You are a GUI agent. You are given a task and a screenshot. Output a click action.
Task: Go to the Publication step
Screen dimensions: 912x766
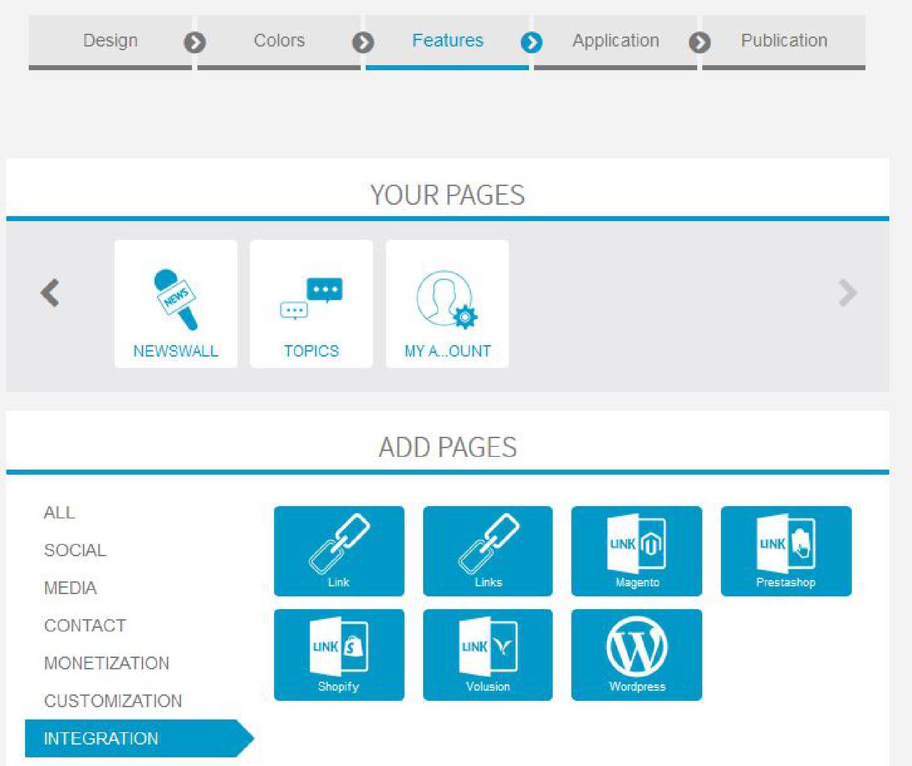pyautogui.click(x=784, y=41)
